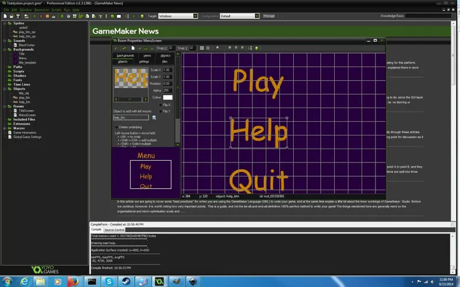Open the main toolbar help icon
460x287 pixels.
click(x=142, y=16)
